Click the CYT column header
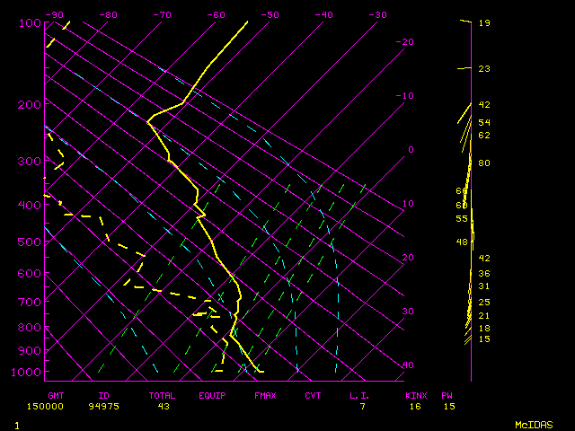 pyautogui.click(x=313, y=395)
